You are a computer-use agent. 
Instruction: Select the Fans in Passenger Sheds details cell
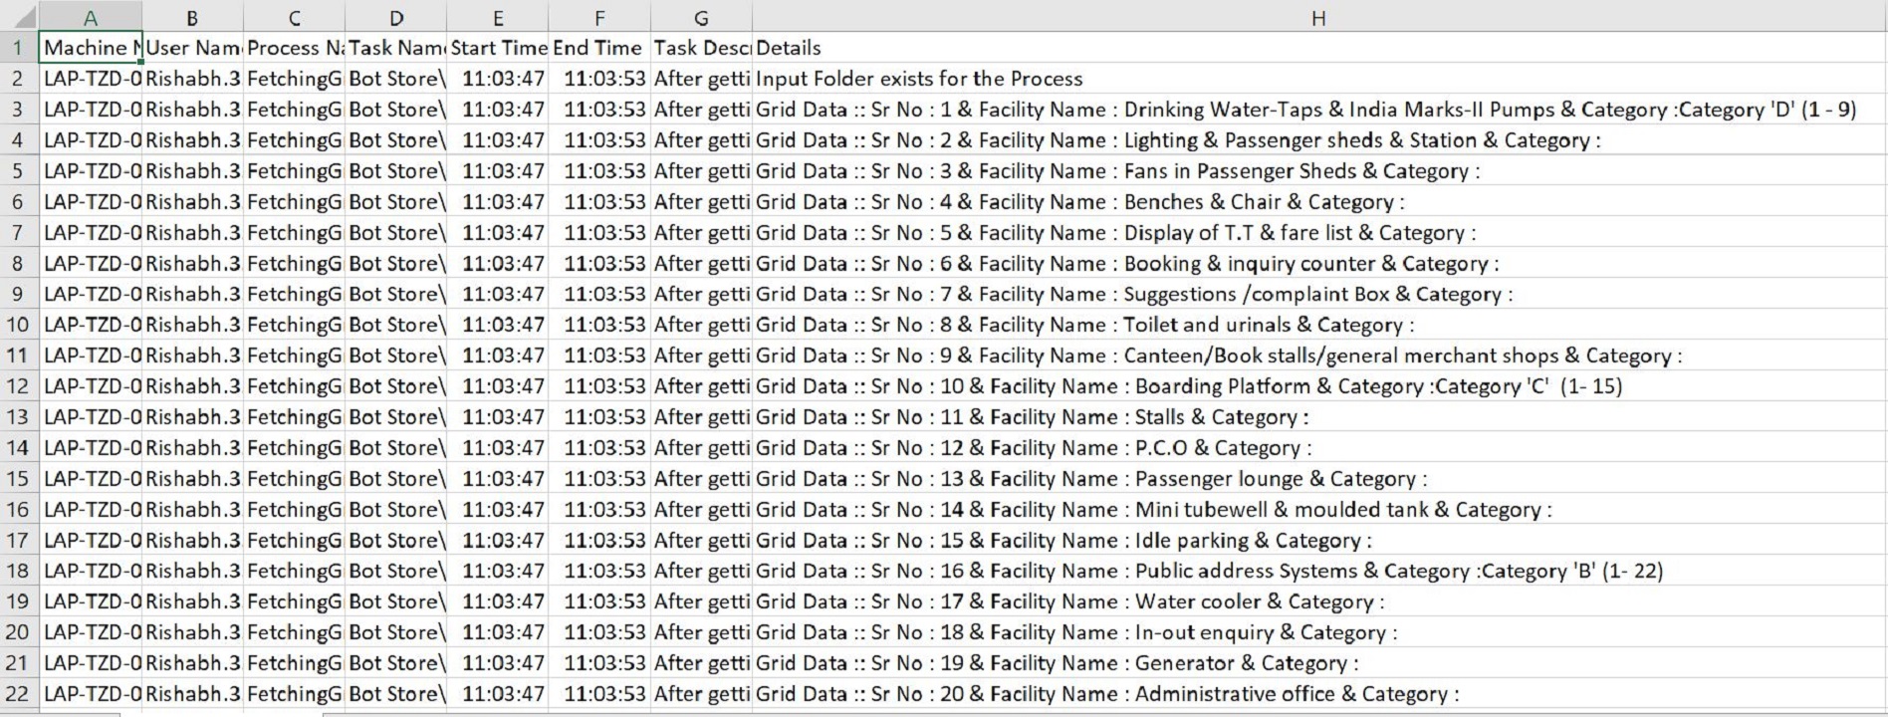tap(1318, 171)
